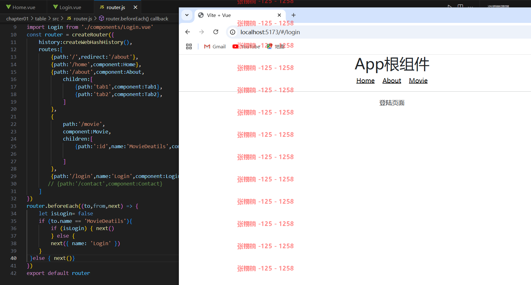Close the router.js editor tab
The image size is (531, 285).
(135, 7)
